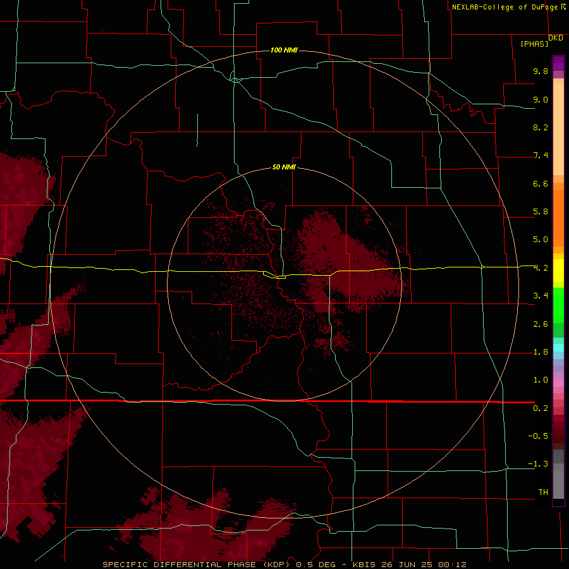The height and width of the screenshot is (569, 569).
Task: Click the "50 NMI" range ring label
Action: coord(284,167)
